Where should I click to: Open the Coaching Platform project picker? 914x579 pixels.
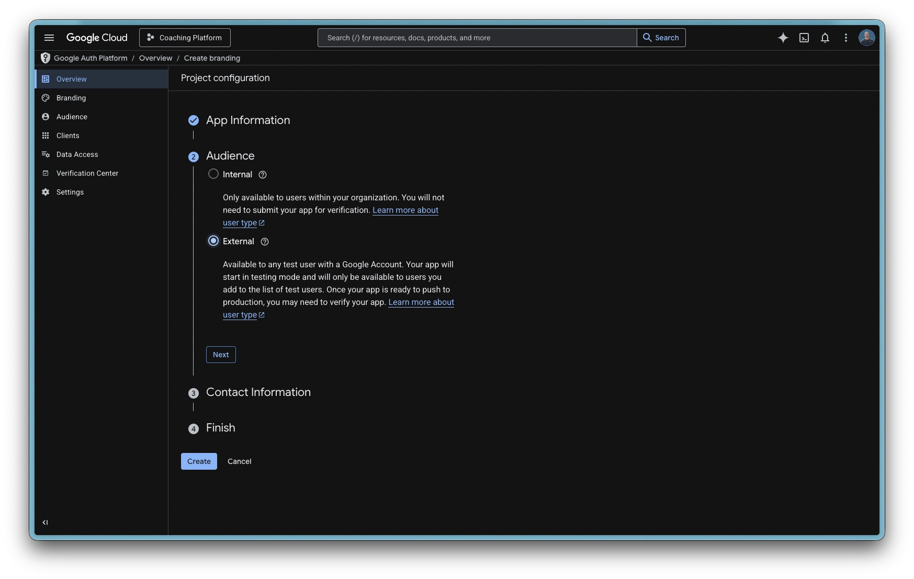point(185,38)
